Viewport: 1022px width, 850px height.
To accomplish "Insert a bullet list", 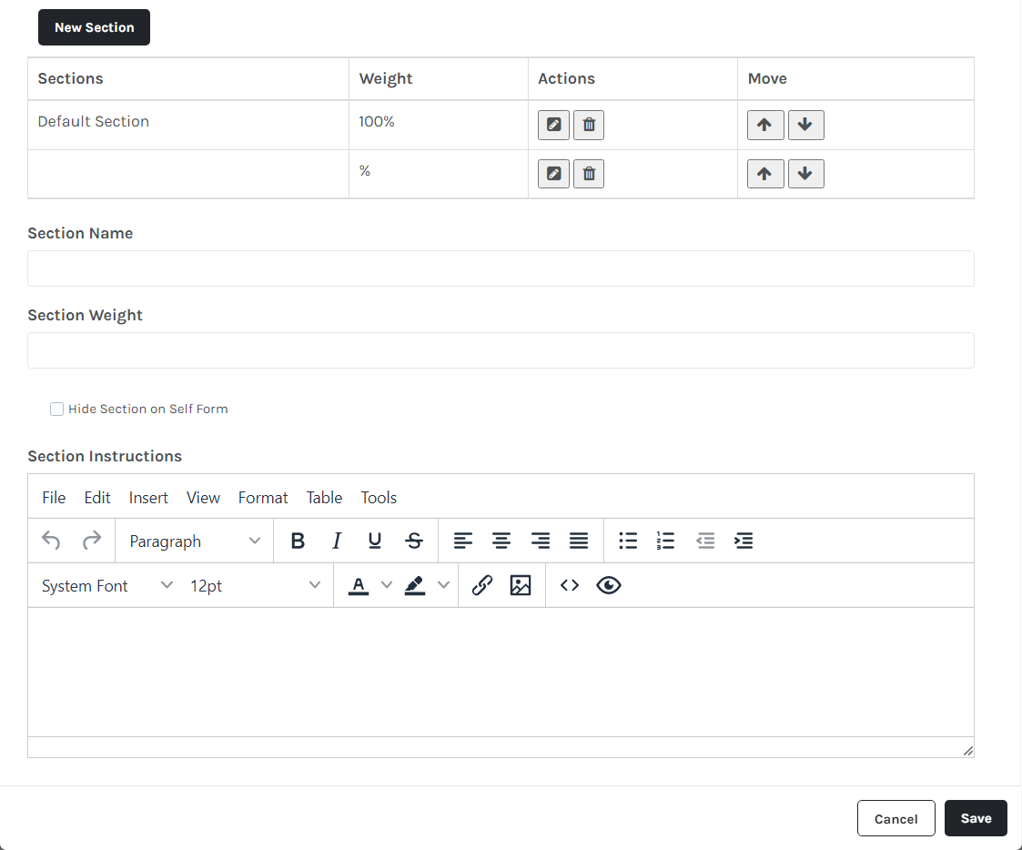I will (x=628, y=541).
